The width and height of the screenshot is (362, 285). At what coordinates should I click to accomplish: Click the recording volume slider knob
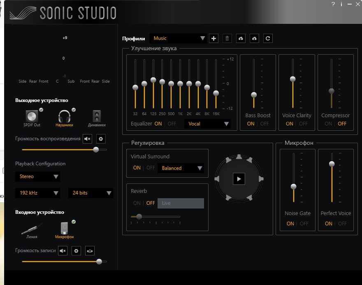pyautogui.click(x=99, y=262)
